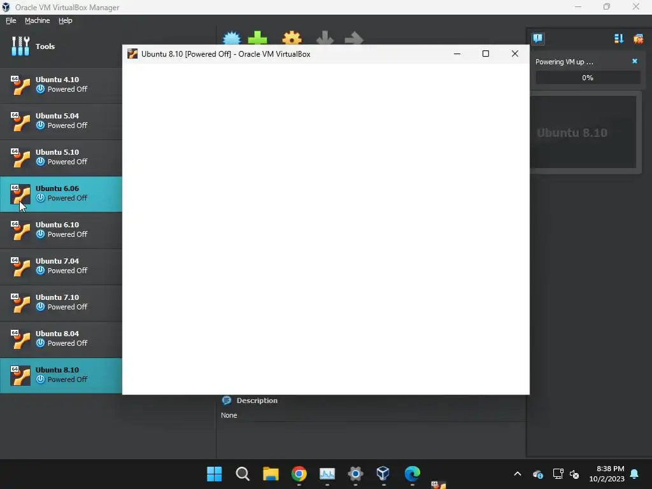
Task: Click the 'Powering VM up ...' notification text
Action: 564,62
